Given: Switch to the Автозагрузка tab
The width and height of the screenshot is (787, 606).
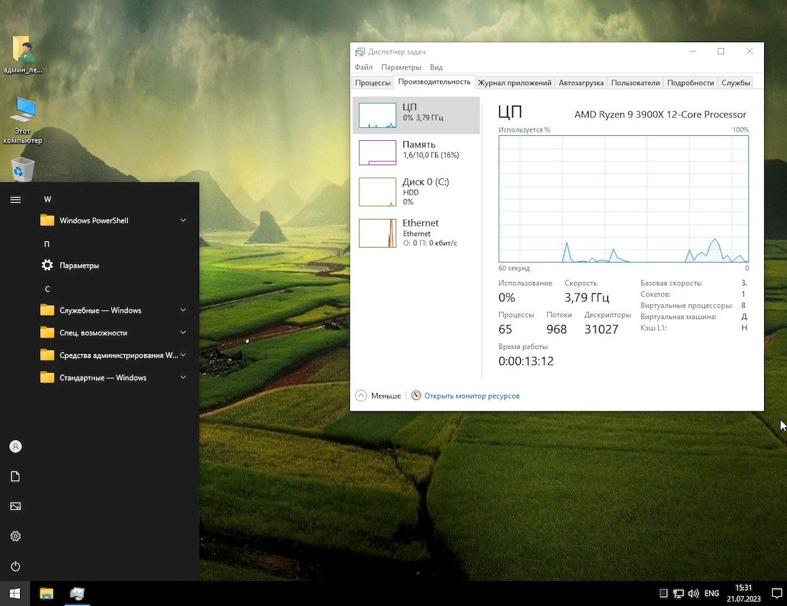Looking at the screenshot, I should pos(581,83).
